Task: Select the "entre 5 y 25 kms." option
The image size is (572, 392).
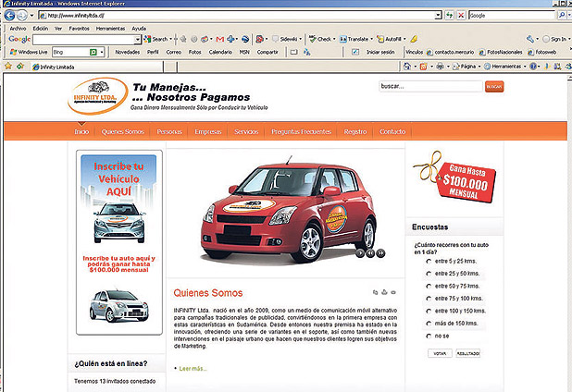Action: [x=416, y=262]
